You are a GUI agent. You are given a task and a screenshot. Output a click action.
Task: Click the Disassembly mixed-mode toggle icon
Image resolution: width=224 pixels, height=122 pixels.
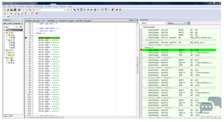[x=188, y=23]
